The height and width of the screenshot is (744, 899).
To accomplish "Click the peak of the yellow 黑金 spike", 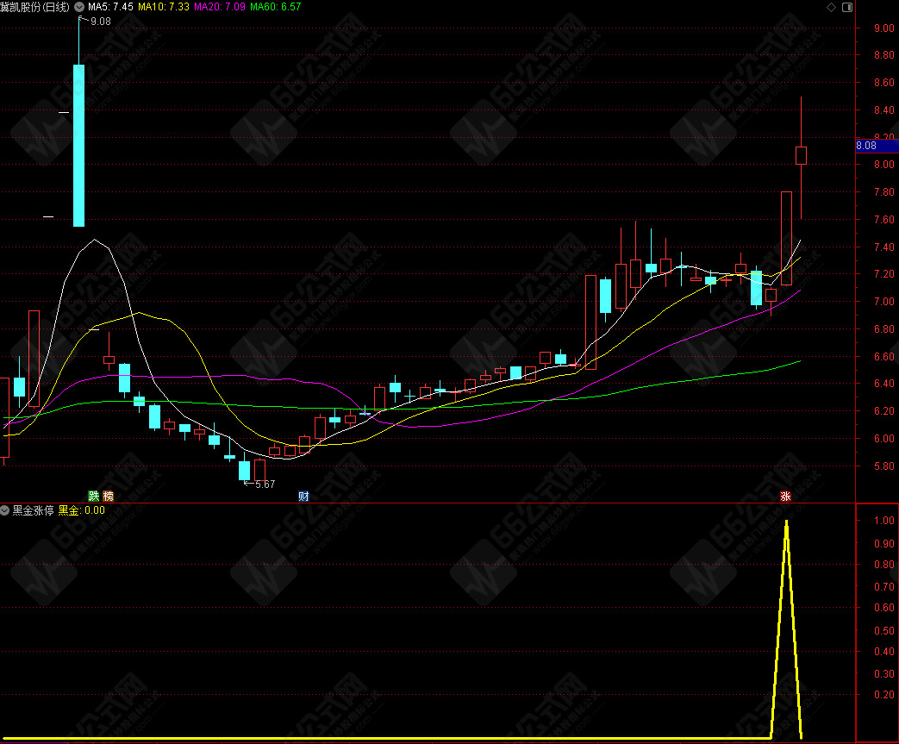I will pyautogui.click(x=787, y=522).
